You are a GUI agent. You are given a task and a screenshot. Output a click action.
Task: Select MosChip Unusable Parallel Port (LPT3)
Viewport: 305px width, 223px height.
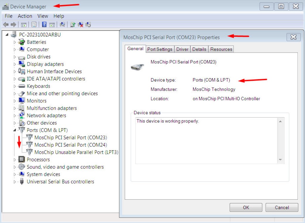(x=77, y=152)
